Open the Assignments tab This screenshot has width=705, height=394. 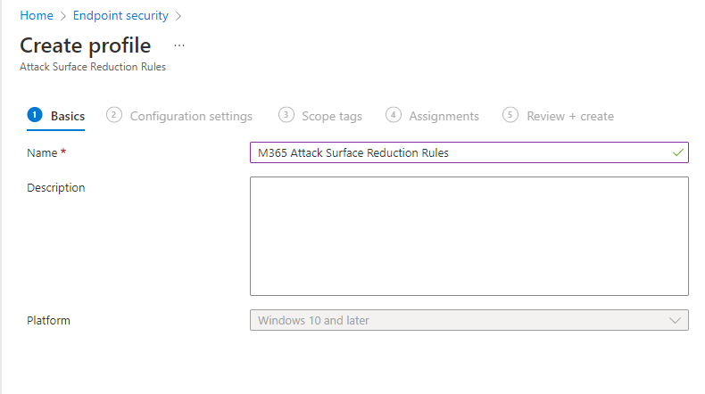coord(444,116)
